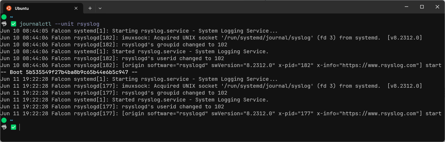Open a new terminal tab with plus
445x142 pixels.
click(x=90, y=8)
